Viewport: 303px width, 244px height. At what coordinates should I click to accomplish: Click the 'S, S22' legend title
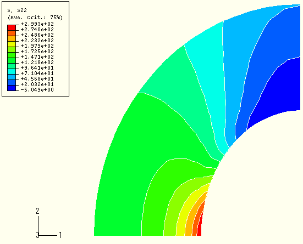coord(17,10)
